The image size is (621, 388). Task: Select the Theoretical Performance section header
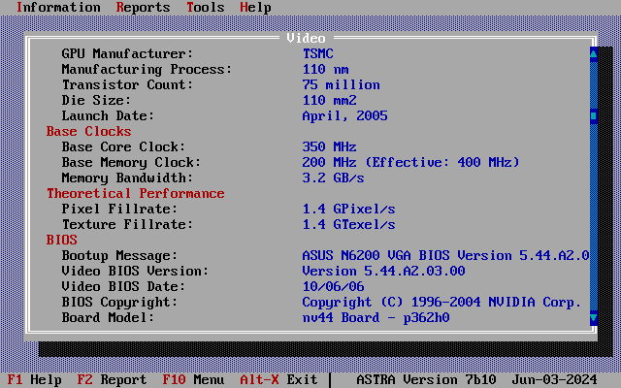tap(136, 194)
